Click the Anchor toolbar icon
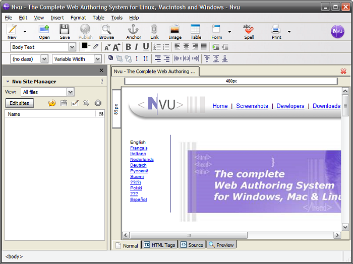This screenshot has width=353, height=264. coord(134,32)
